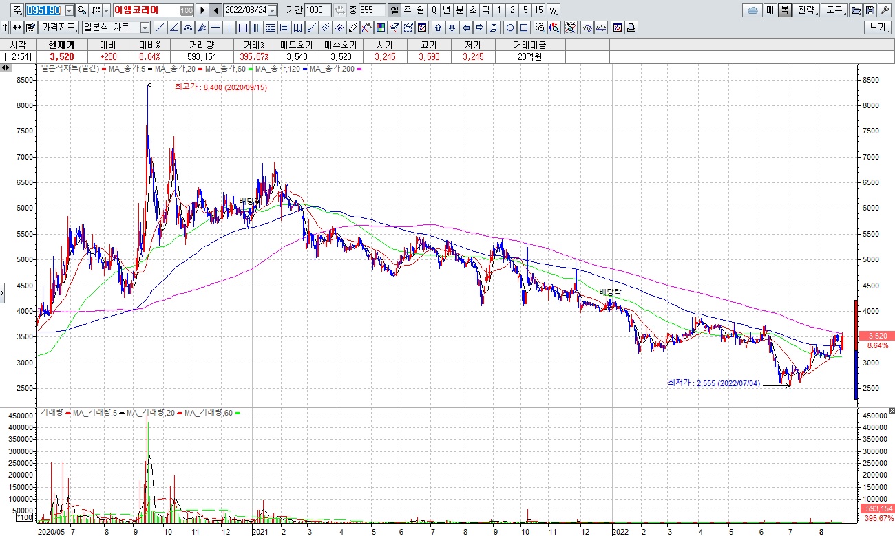Click the left side panel expander arrow
Screen dimensions: 895x536
pyautogui.click(x=3, y=292)
